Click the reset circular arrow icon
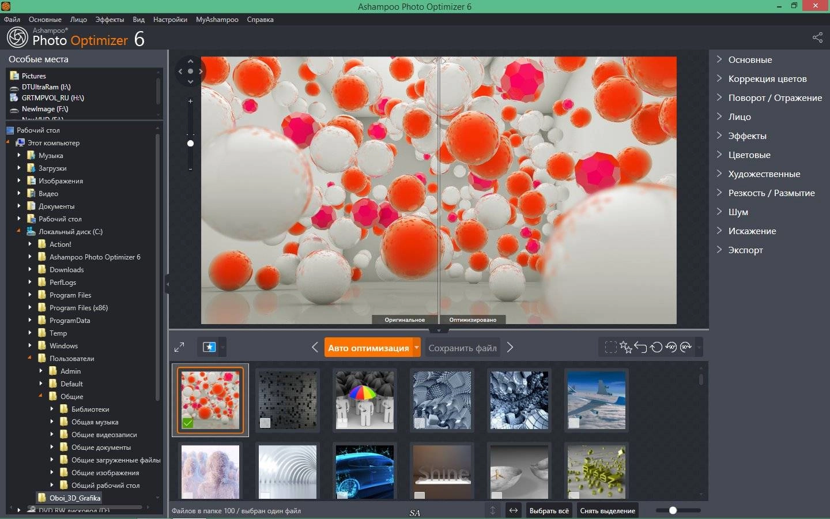This screenshot has height=519, width=830. click(656, 347)
